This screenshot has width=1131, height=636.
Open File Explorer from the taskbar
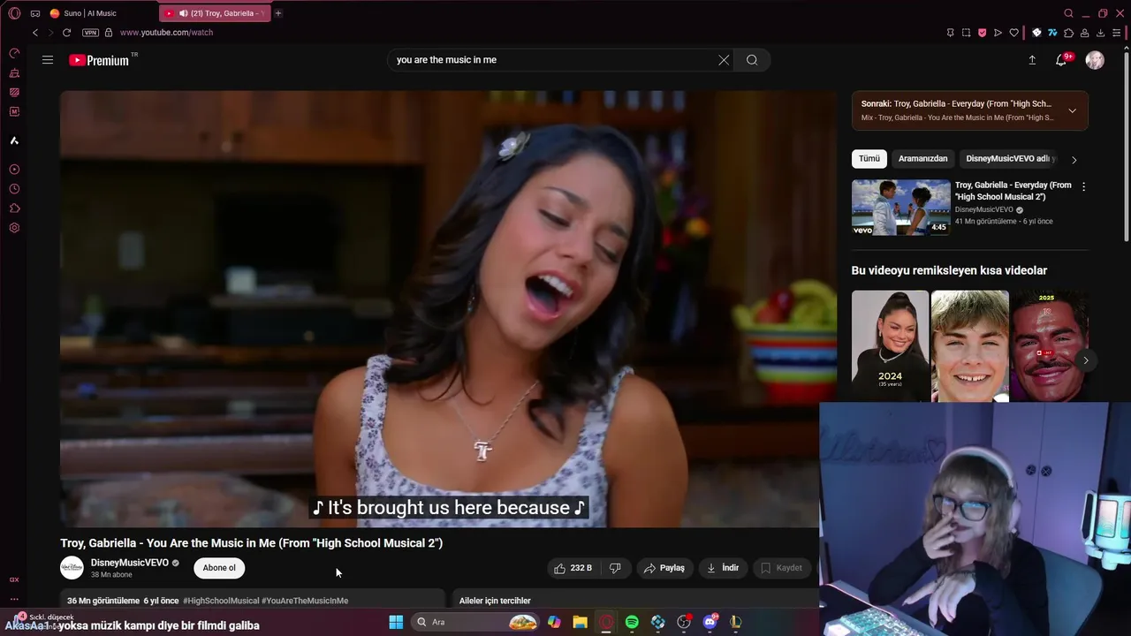point(580,622)
